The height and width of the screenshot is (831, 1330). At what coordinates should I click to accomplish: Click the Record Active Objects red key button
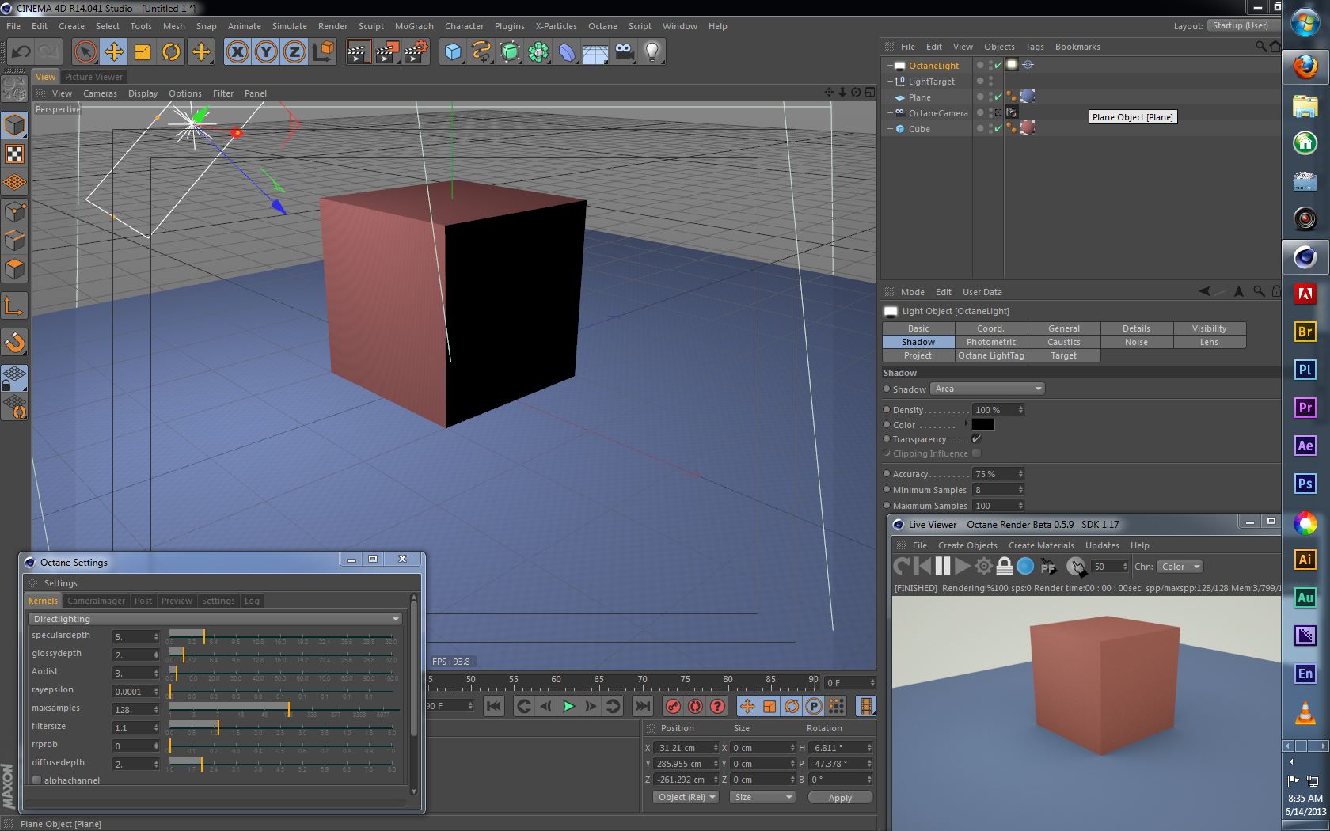click(x=673, y=706)
